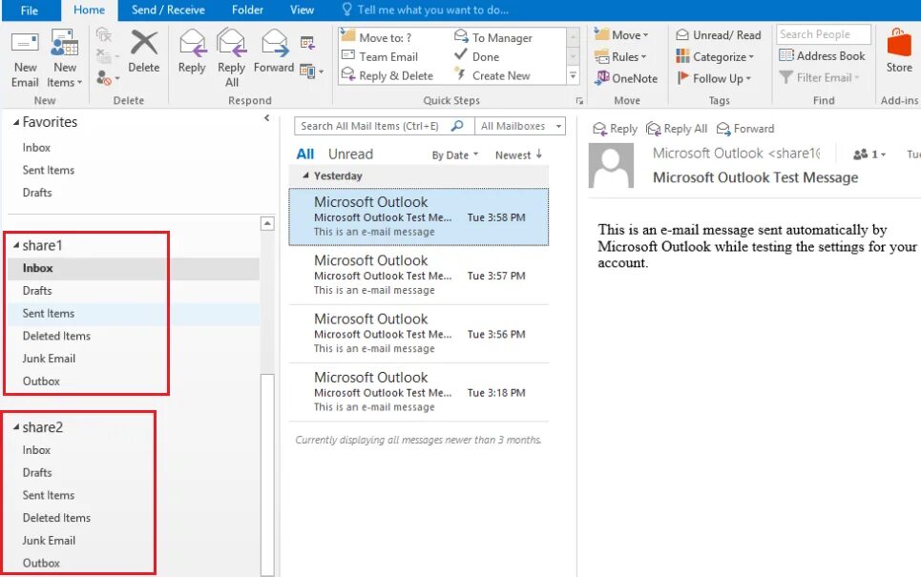Open the All Mailboxes scope dropdown

tap(520, 126)
